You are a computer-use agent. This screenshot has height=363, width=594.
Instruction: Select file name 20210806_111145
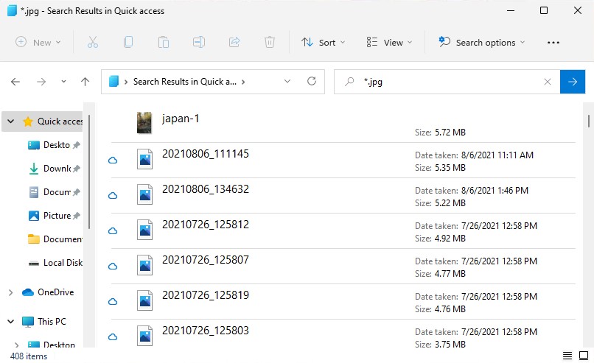point(206,154)
